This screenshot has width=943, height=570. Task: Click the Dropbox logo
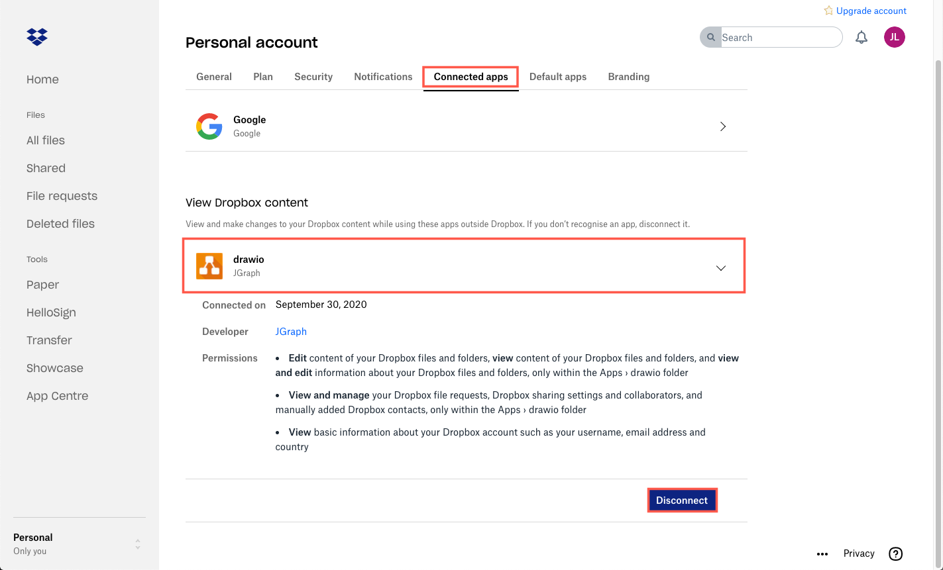point(36,36)
